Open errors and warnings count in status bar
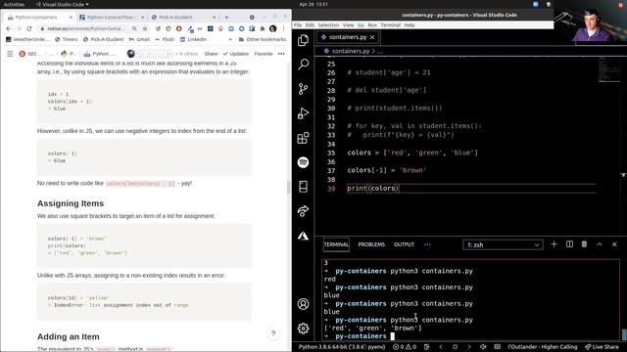This screenshot has height=352, width=627. pyautogui.click(x=405, y=347)
